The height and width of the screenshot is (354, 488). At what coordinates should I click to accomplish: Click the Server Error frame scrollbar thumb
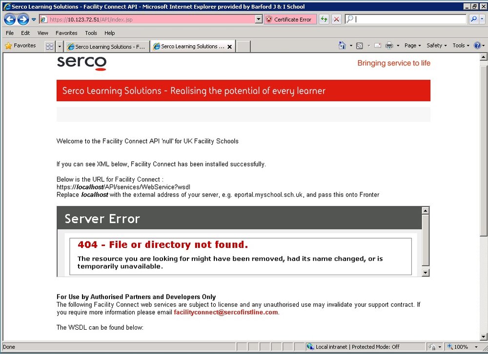(425, 241)
